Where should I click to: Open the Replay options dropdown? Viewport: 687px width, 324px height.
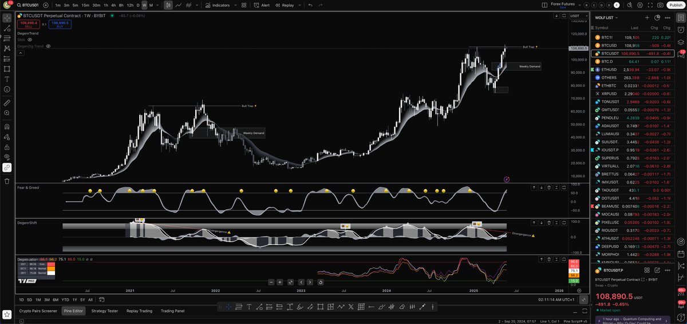299,5
